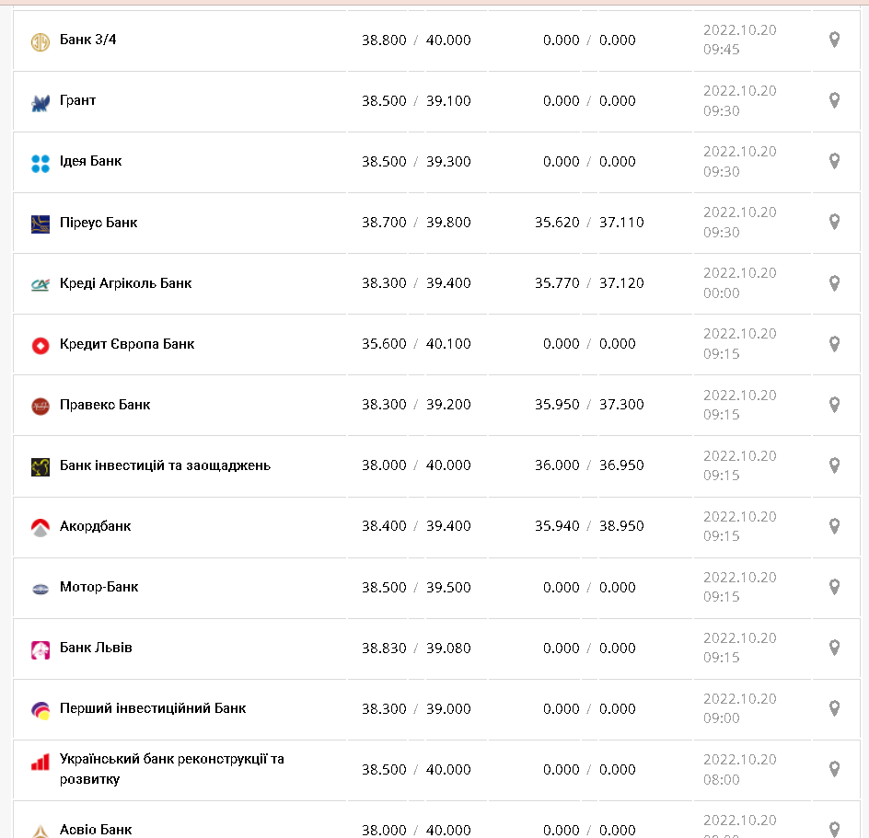Open the Грант bank link
This screenshot has height=838, width=869.
point(77,100)
